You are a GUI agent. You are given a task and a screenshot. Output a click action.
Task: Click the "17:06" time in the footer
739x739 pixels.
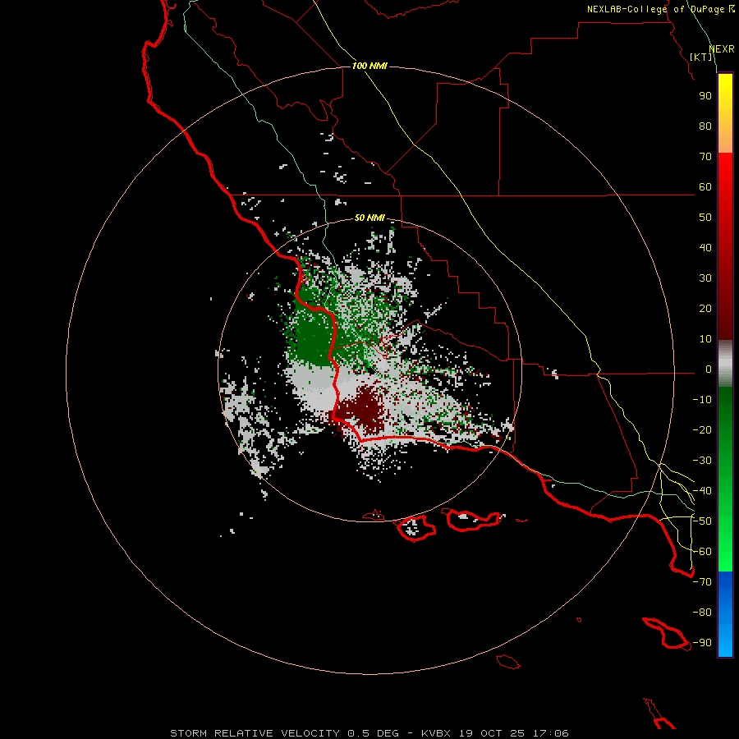(x=550, y=733)
